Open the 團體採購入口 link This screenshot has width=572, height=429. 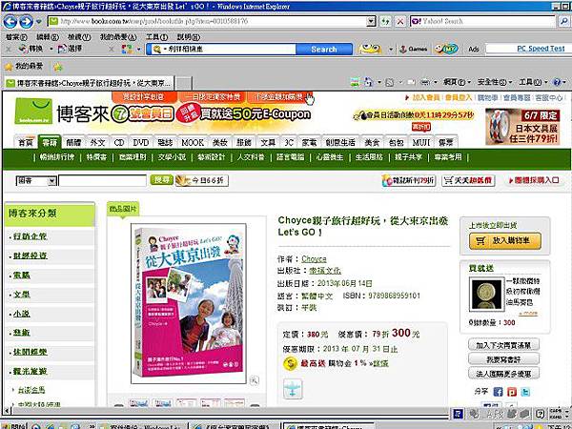pos(534,180)
